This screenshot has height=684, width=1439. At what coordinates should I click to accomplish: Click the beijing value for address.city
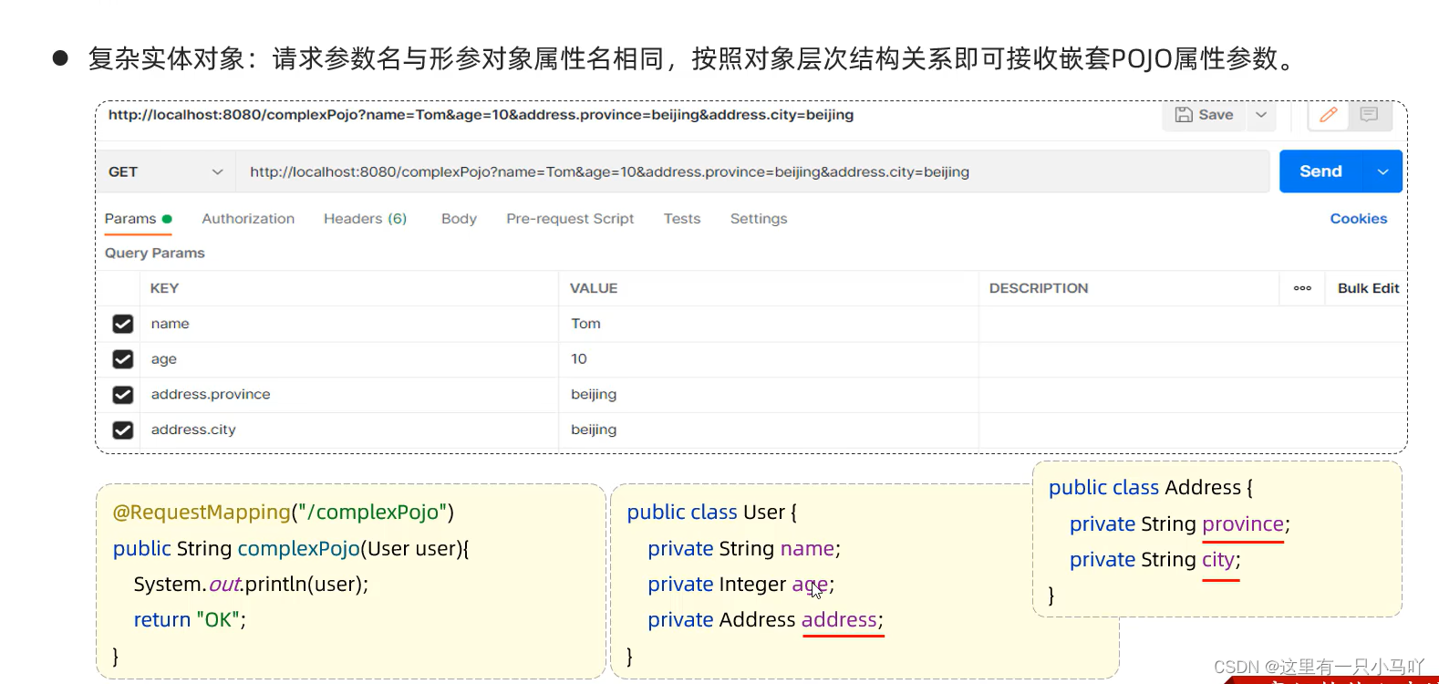point(769,430)
